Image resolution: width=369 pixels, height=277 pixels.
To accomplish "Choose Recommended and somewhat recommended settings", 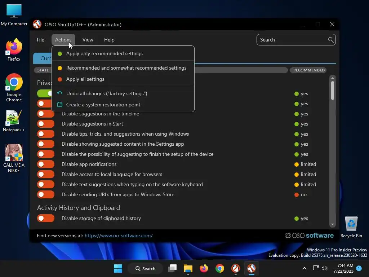I will click(123, 68).
